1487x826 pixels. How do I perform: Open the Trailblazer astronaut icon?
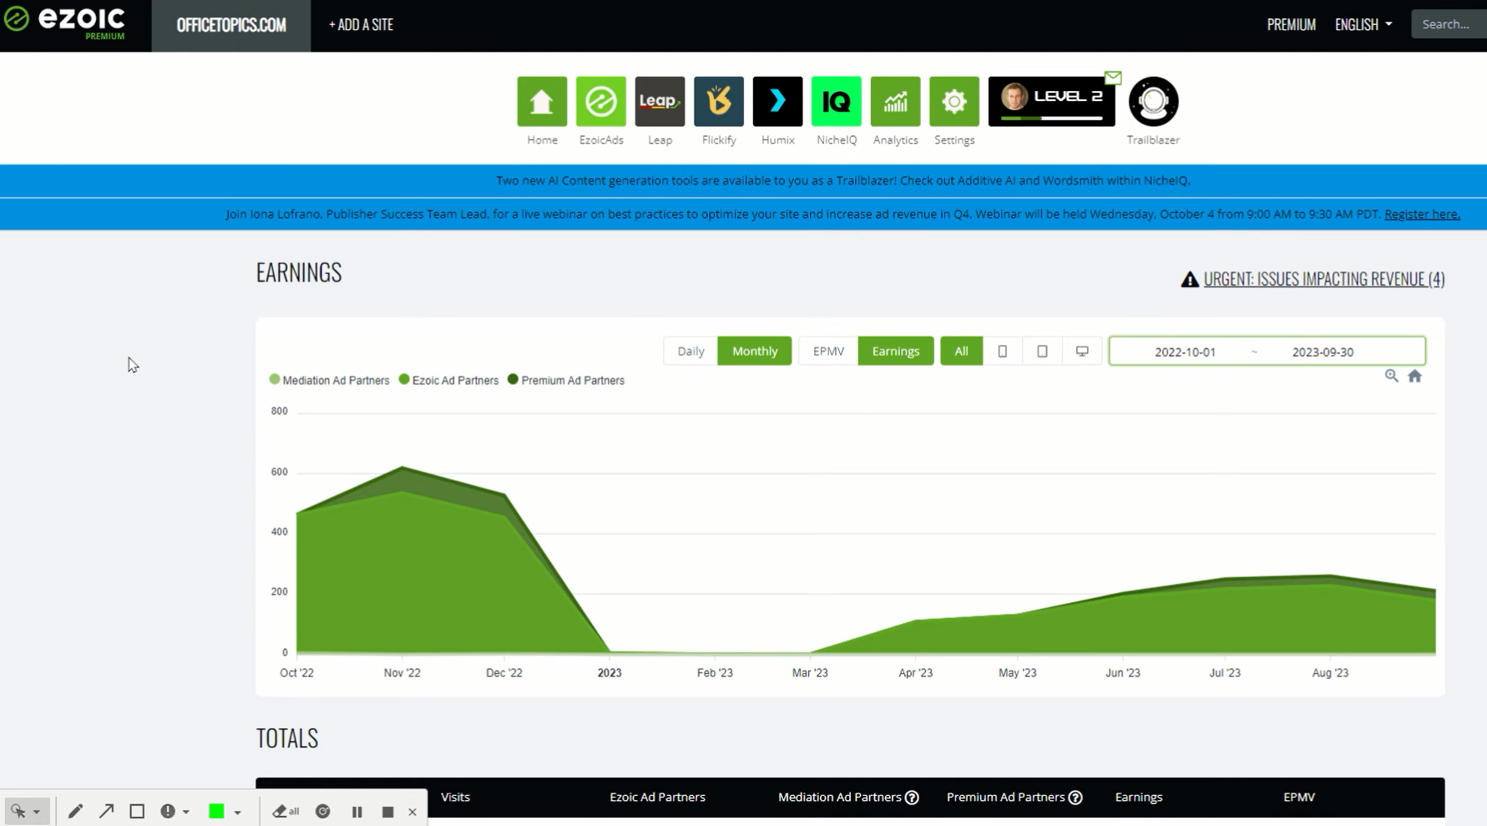tap(1153, 102)
